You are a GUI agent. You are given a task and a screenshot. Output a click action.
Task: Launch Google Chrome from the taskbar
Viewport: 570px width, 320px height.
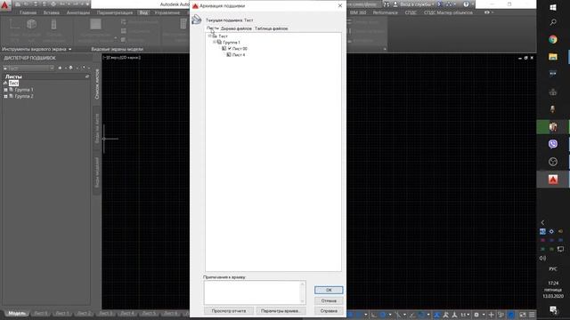click(553, 39)
